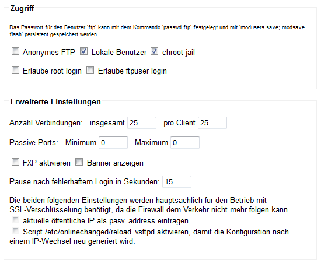The height and width of the screenshot is (266, 321).
Task: Click the 'Banner anzeigen' label text
Action: (x=115, y=163)
